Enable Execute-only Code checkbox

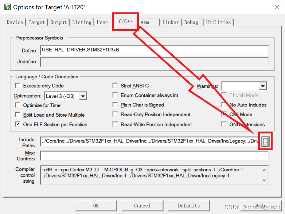(x=17, y=85)
